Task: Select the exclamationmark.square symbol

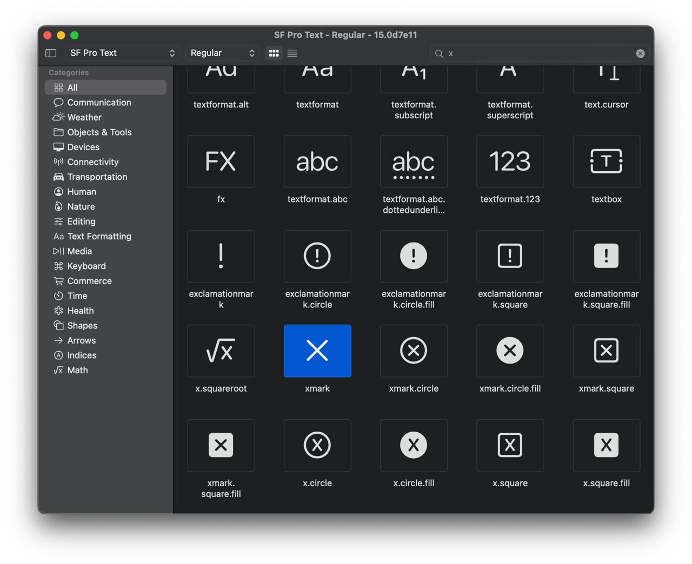Action: point(510,256)
